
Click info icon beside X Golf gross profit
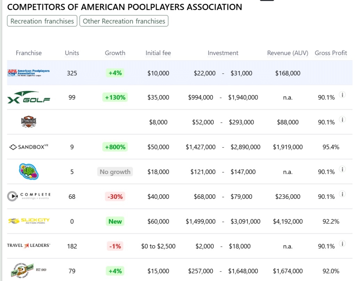tap(342, 95)
